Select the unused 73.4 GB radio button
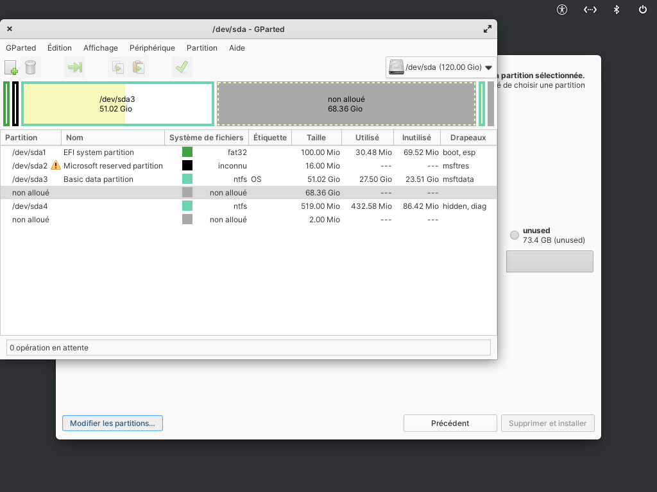The image size is (657, 492). pos(515,235)
